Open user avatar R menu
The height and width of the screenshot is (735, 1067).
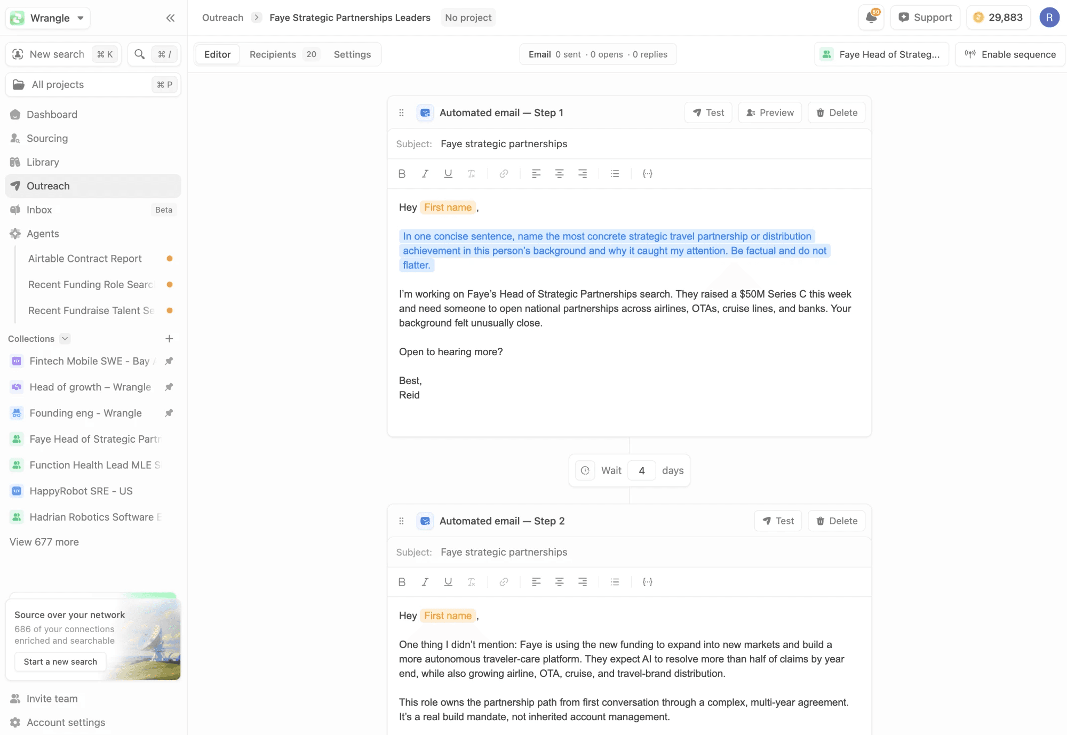pyautogui.click(x=1049, y=18)
